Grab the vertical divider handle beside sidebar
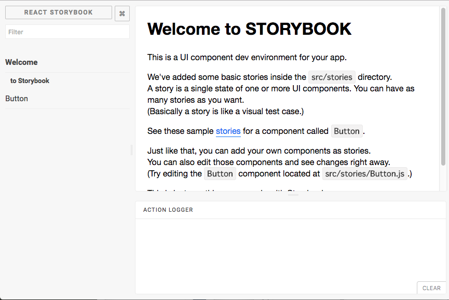Image resolution: width=449 pixels, height=300 pixels. pyautogui.click(x=132, y=150)
